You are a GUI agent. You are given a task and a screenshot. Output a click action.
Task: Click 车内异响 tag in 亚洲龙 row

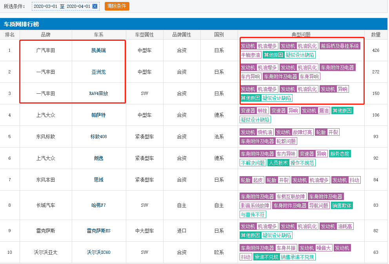pos(250,76)
